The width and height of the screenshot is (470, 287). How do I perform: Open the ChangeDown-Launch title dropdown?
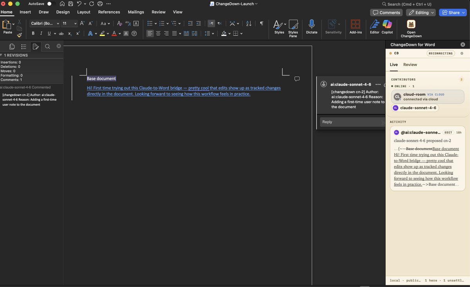click(256, 4)
